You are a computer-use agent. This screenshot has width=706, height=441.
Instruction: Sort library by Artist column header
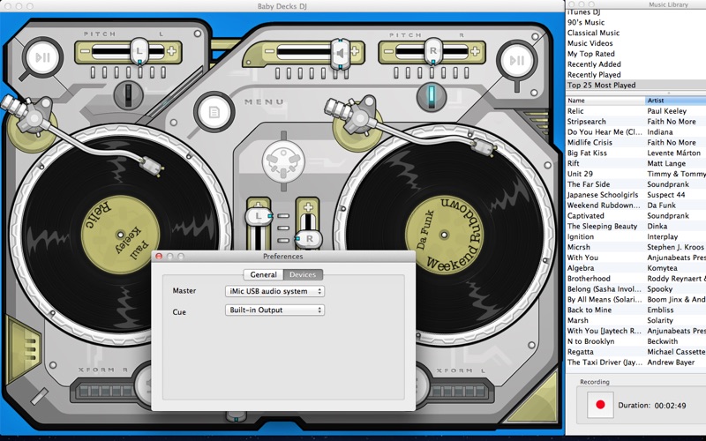(x=675, y=101)
